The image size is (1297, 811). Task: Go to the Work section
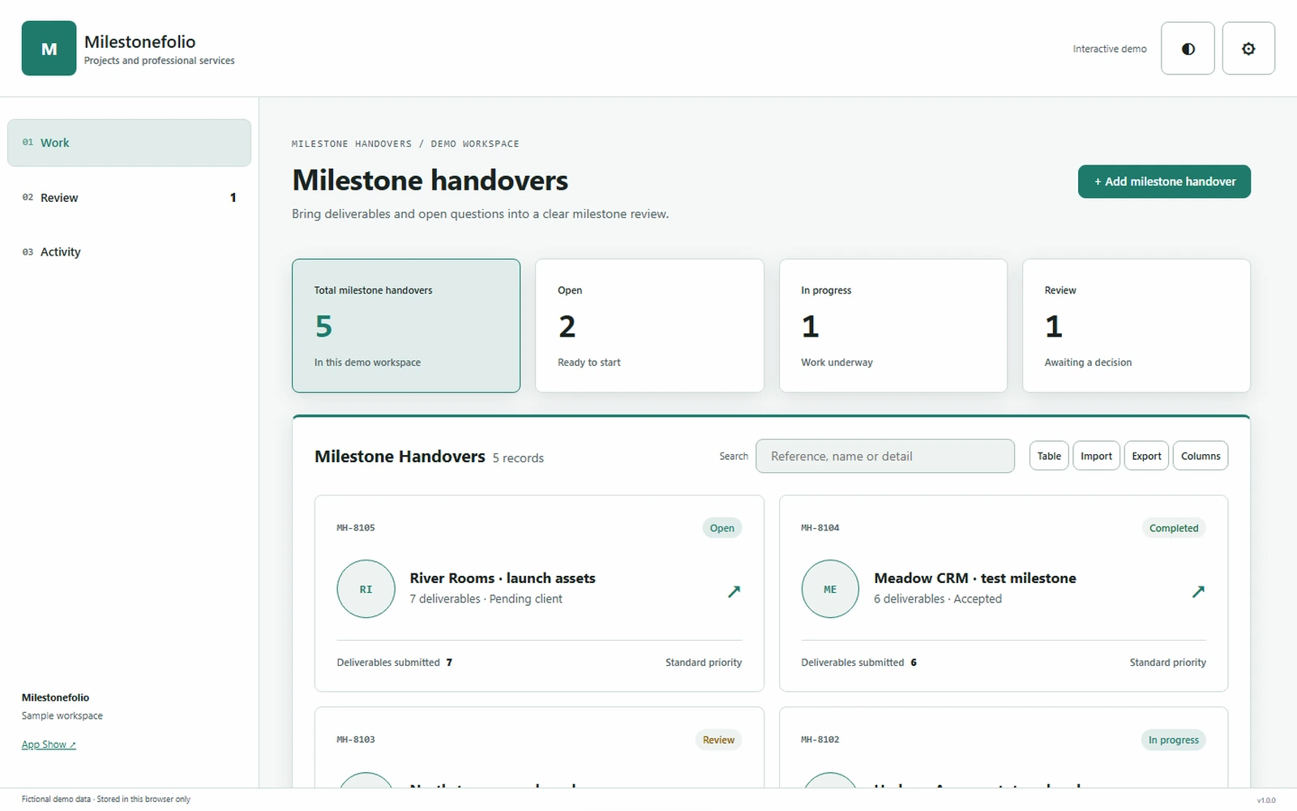[129, 143]
